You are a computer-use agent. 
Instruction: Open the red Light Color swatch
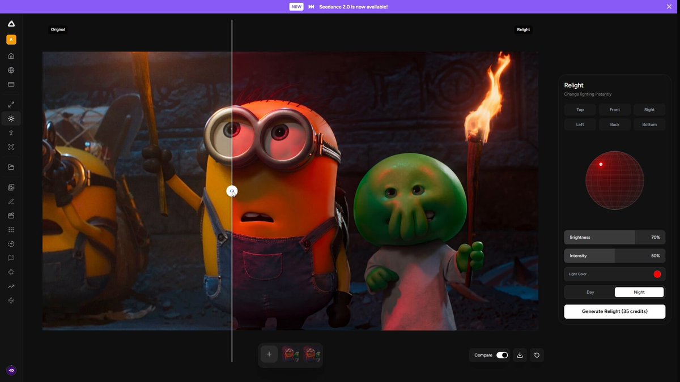657,274
